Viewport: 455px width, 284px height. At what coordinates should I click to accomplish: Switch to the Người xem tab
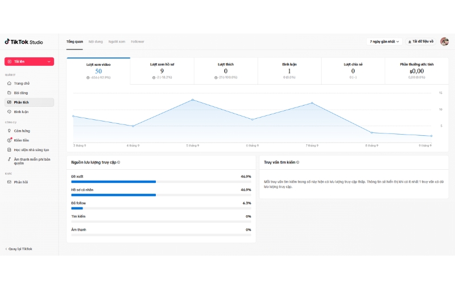coord(117,41)
